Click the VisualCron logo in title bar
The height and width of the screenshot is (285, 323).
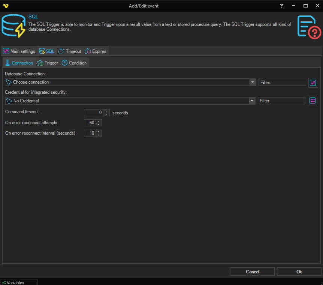(5, 6)
